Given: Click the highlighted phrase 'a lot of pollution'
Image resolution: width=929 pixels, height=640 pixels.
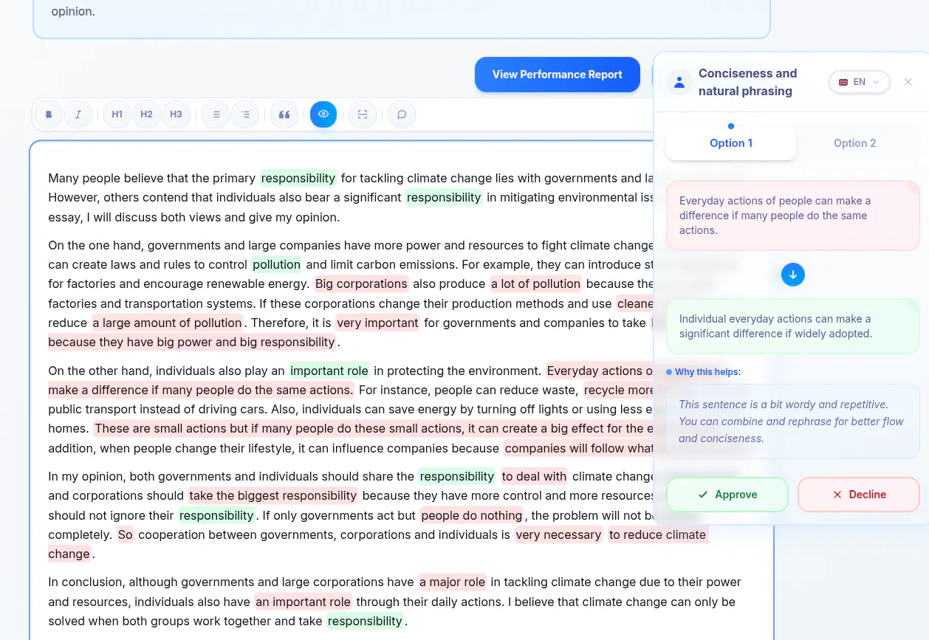Looking at the screenshot, I should tap(536, 283).
